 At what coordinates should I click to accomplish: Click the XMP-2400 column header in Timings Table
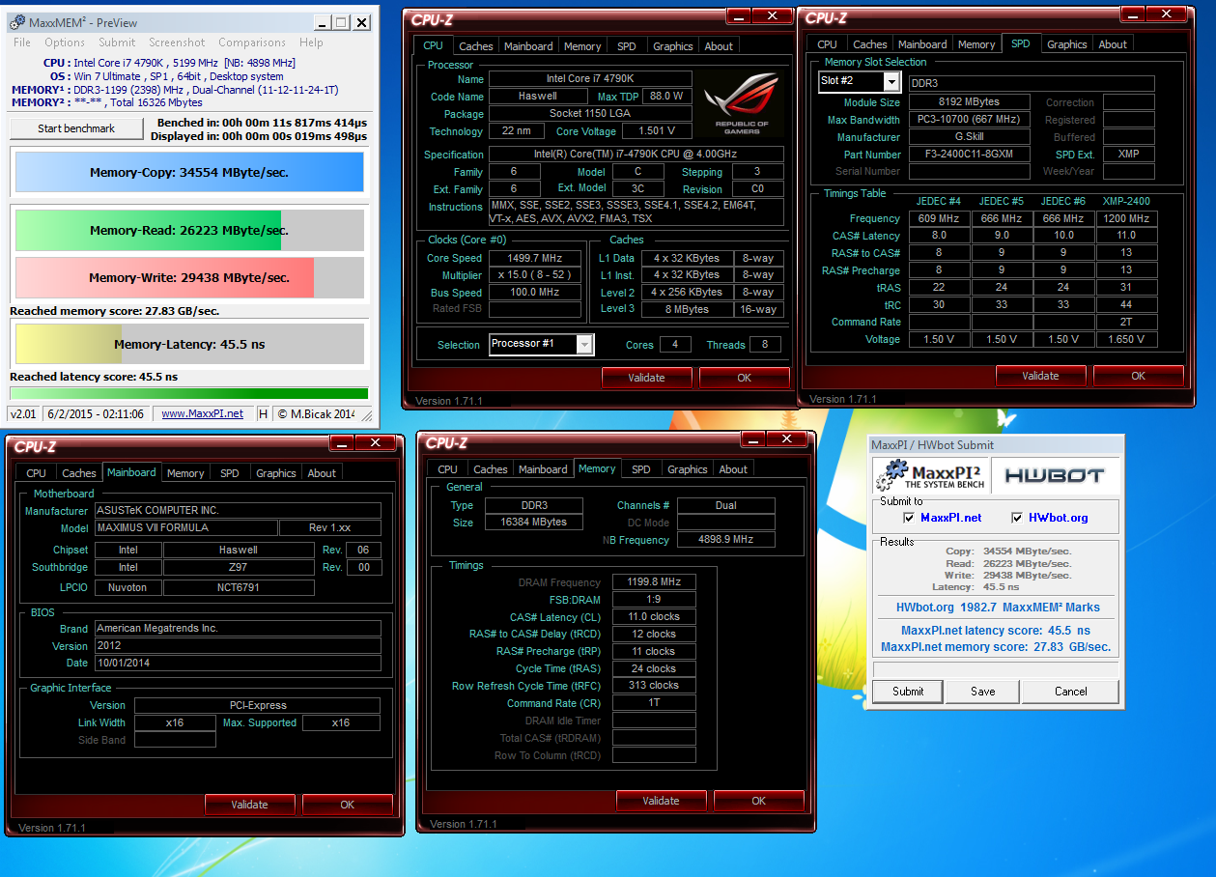click(1125, 201)
